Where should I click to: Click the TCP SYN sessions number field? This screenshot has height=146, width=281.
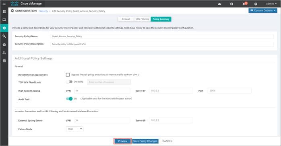109,82
